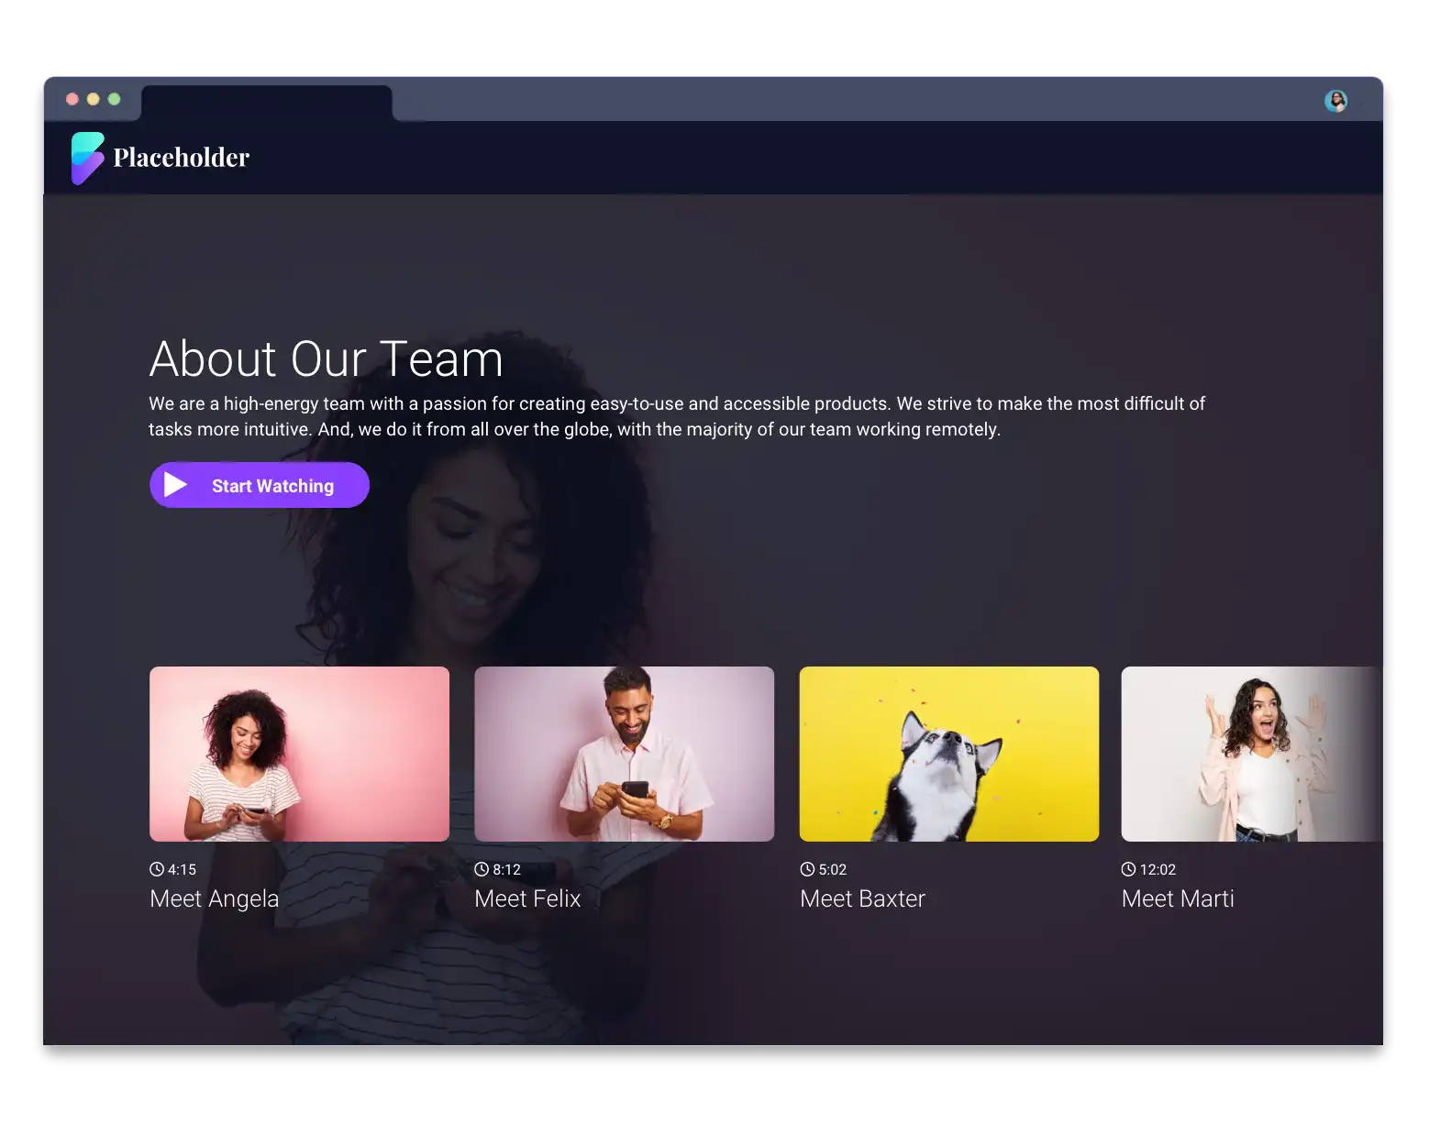
Task: Click the 8:12 duration text
Action: 506,869
